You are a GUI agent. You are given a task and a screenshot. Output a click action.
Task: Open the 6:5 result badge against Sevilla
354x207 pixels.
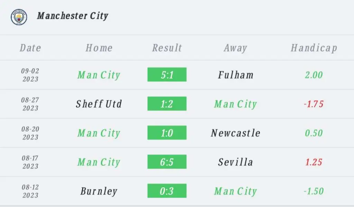[167, 162]
